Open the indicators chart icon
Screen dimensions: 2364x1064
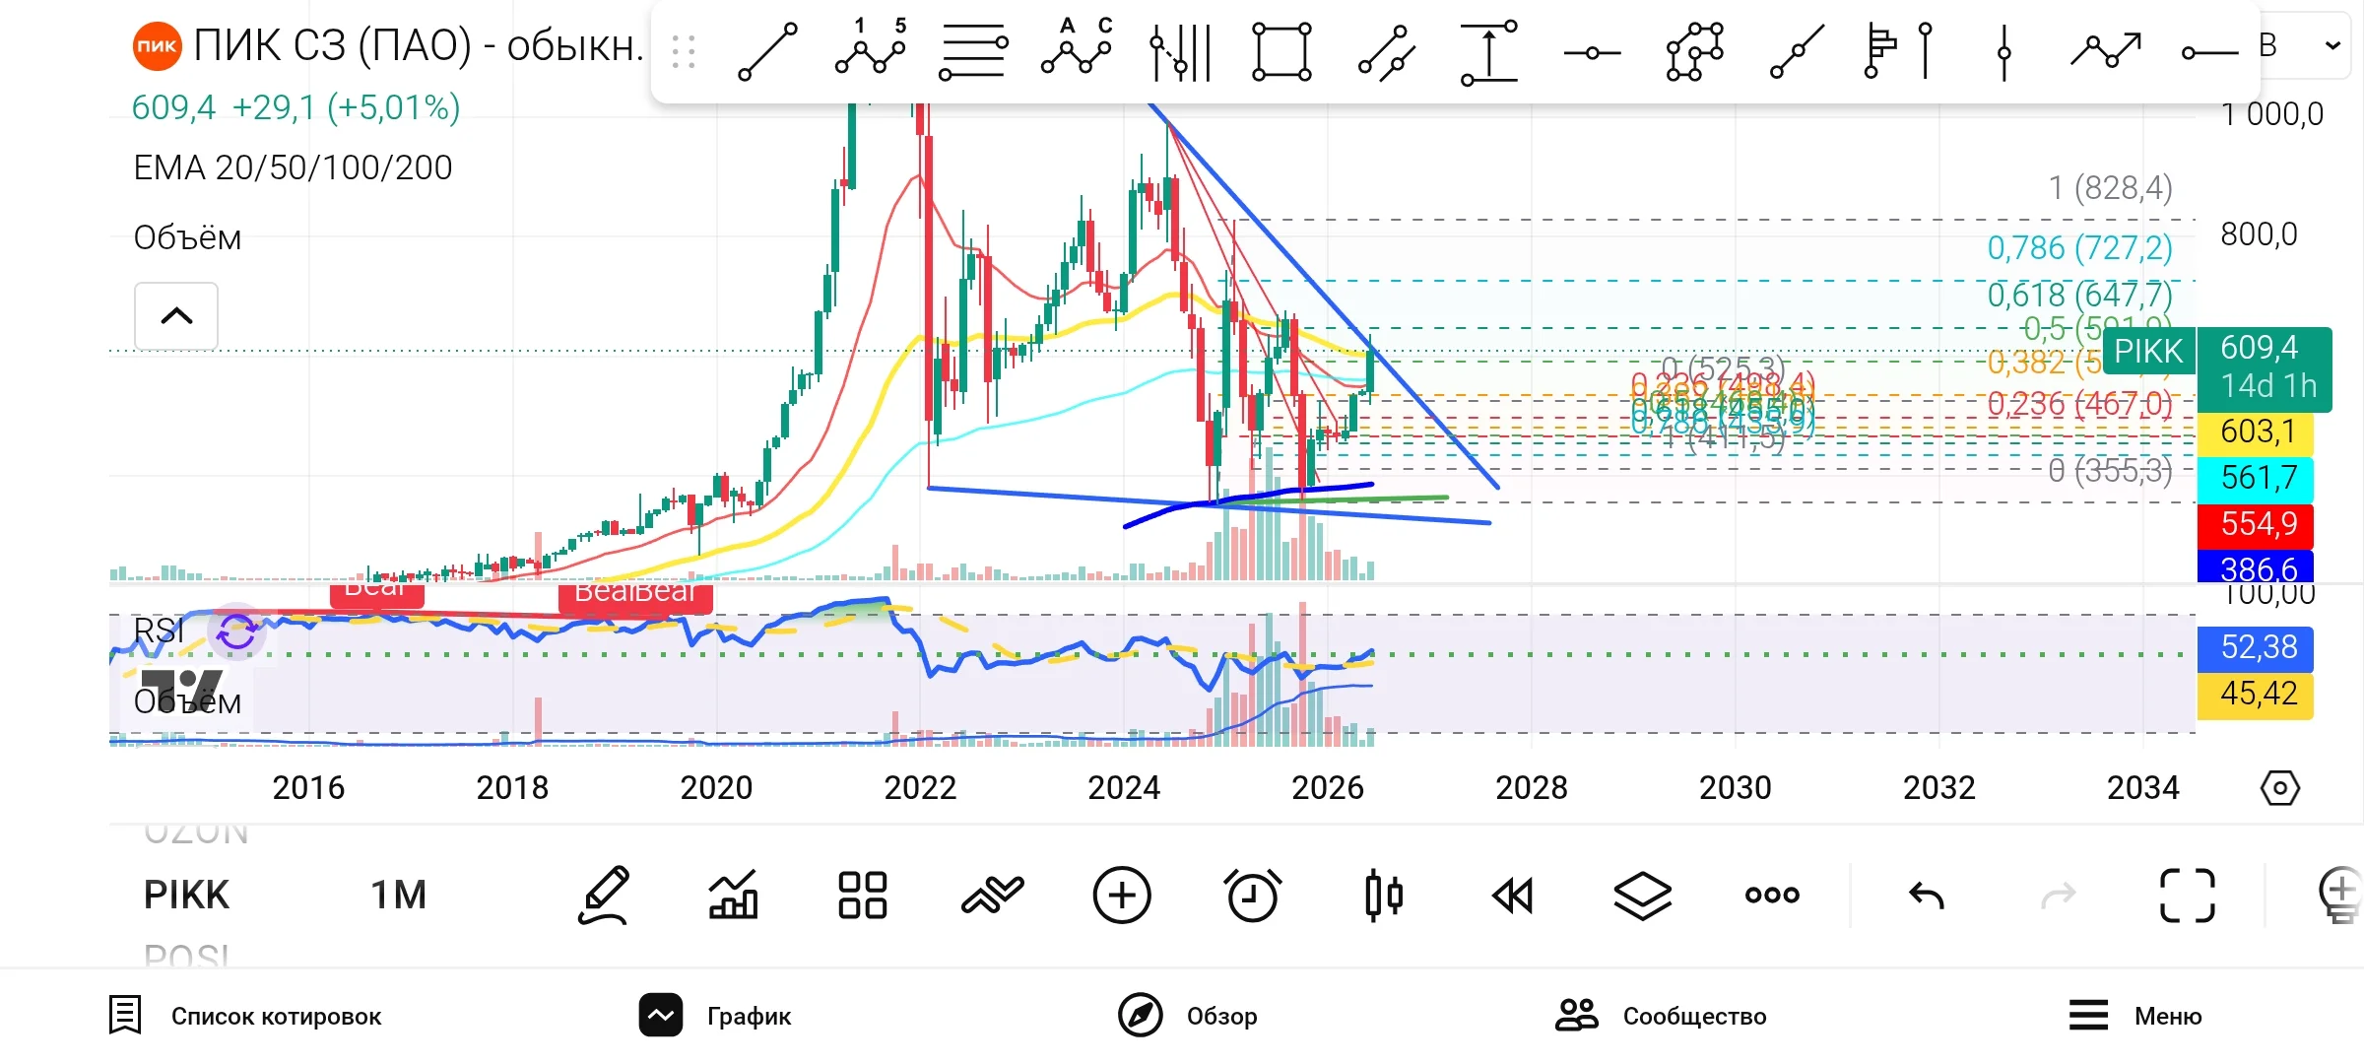(734, 895)
